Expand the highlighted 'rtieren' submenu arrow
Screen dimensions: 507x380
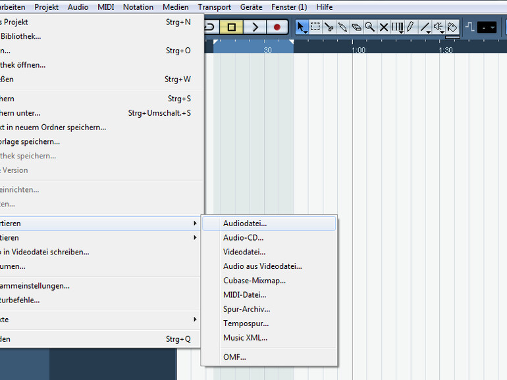click(195, 223)
